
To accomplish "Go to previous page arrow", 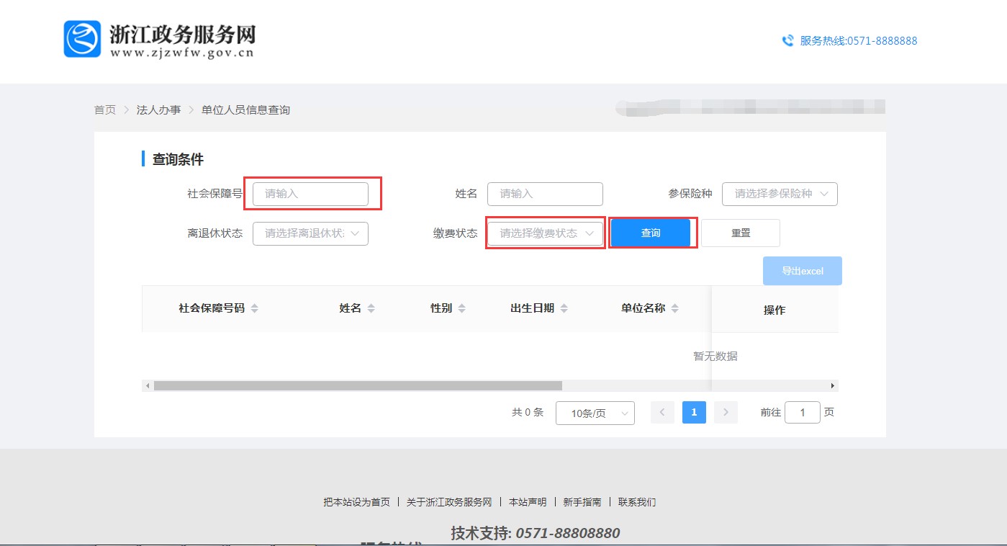I will [x=662, y=412].
